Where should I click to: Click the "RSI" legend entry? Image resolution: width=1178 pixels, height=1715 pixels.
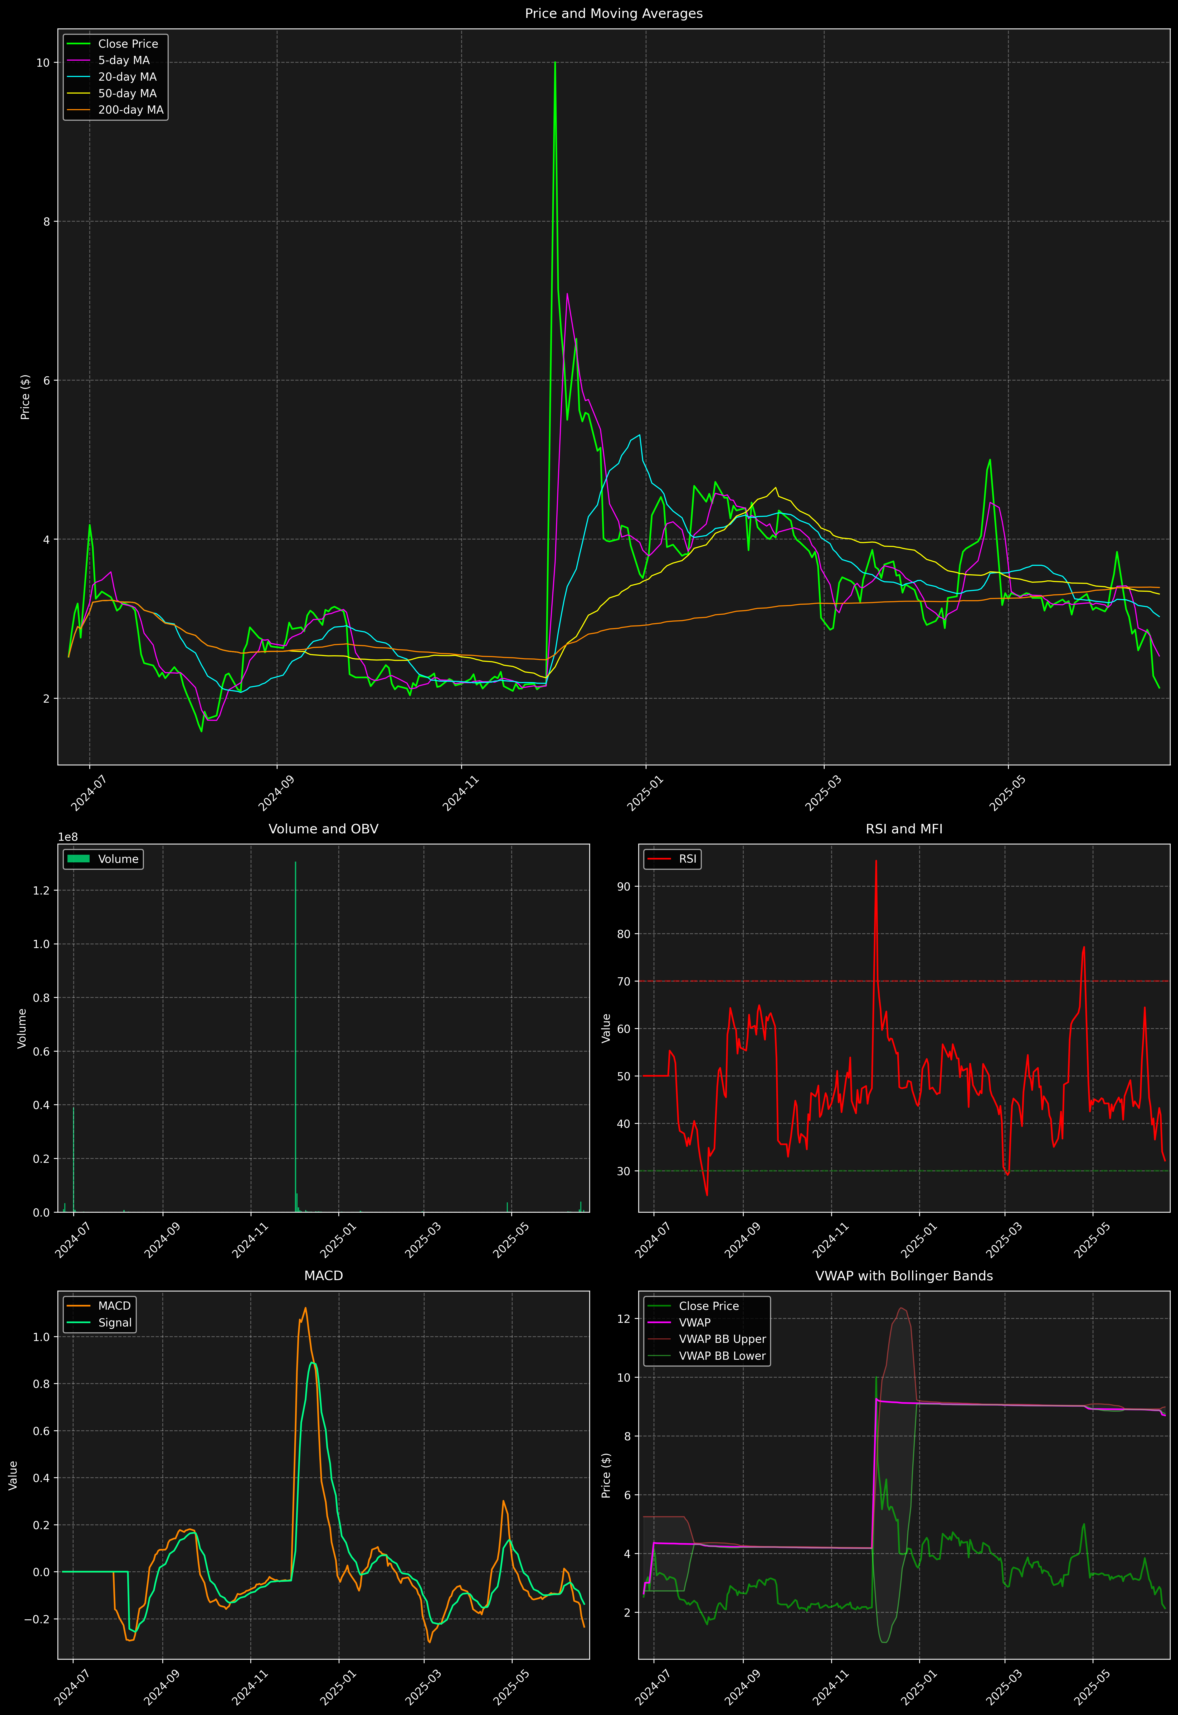pos(672,859)
